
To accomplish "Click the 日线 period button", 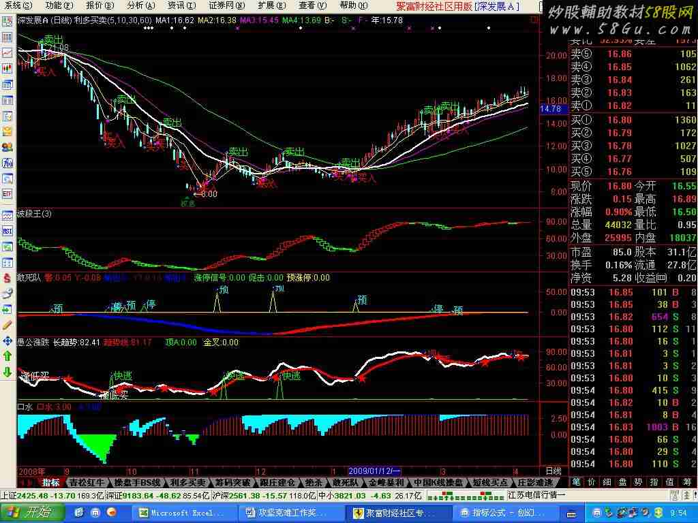I will click(553, 471).
